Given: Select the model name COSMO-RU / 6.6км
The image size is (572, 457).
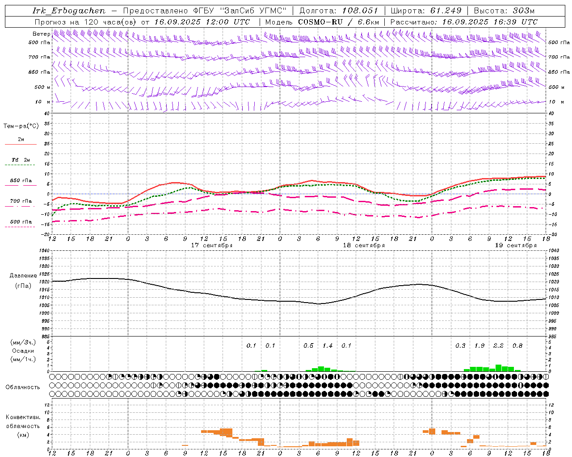Looking at the screenshot, I should [338, 22].
